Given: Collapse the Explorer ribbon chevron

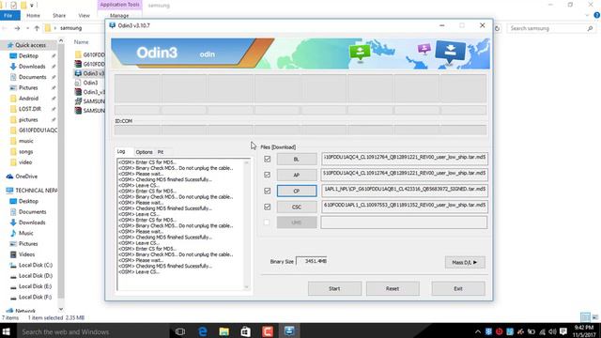Looking at the screenshot, I should pos(587,15).
